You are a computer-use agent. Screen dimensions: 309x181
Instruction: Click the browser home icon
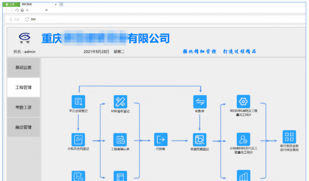click(22, 10)
